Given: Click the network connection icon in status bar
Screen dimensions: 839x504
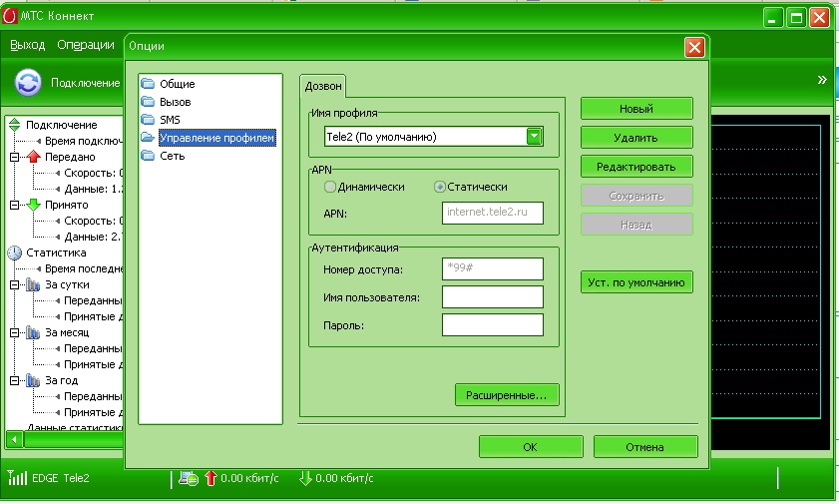Looking at the screenshot, I should click(189, 478).
